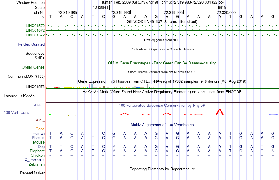The height and width of the screenshot is (180, 279).
Task: Click the hg19 label beside the scale bar
Action: (222, 7)
